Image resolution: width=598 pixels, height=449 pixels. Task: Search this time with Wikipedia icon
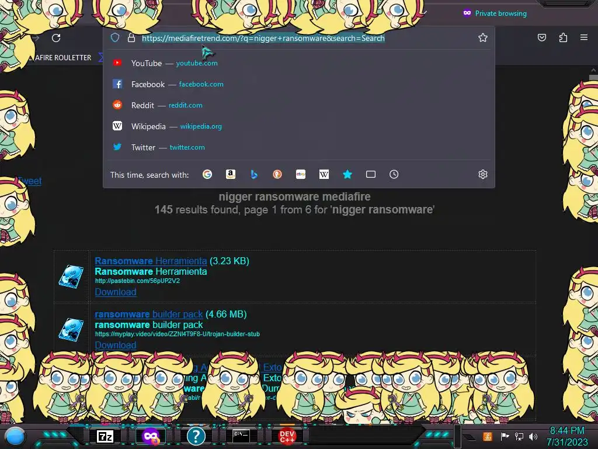tap(324, 174)
